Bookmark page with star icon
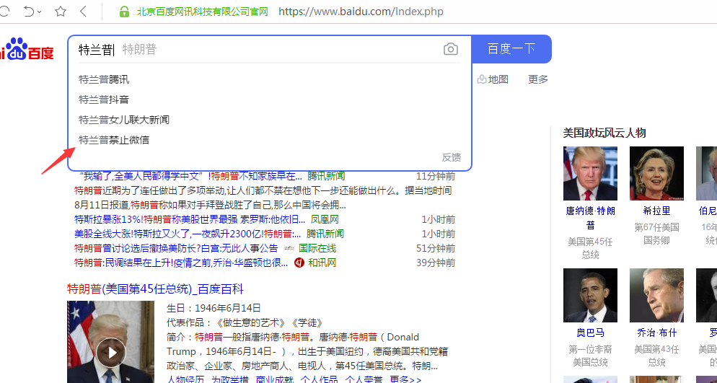 tap(61, 12)
